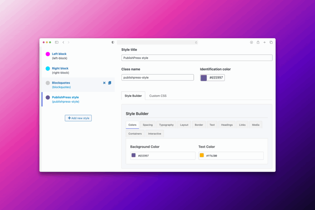Viewport: 315px width, 210px height.
Task: Click the Style title input field
Action: 197,58
